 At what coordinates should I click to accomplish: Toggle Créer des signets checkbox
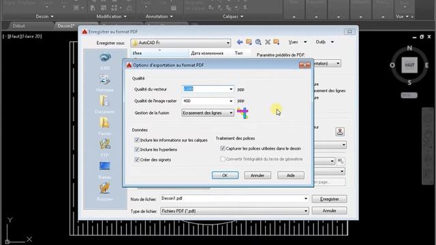137,160
